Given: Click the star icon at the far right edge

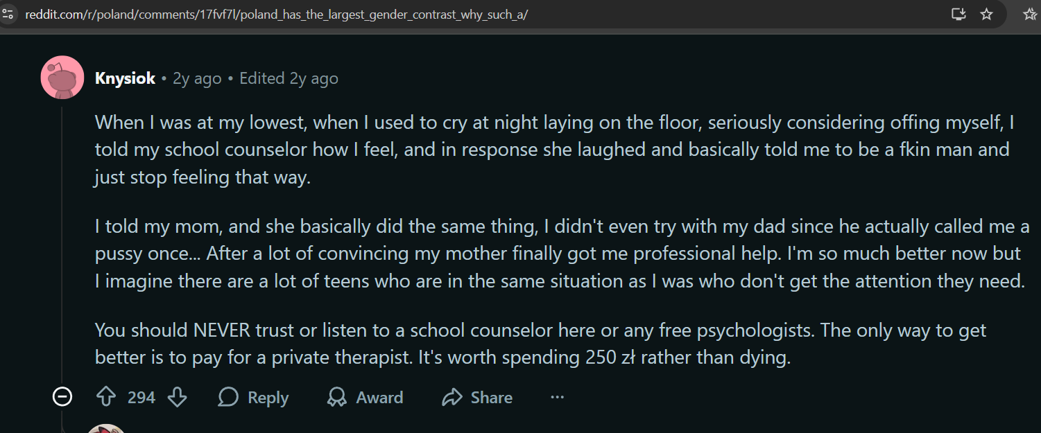Looking at the screenshot, I should (1030, 14).
